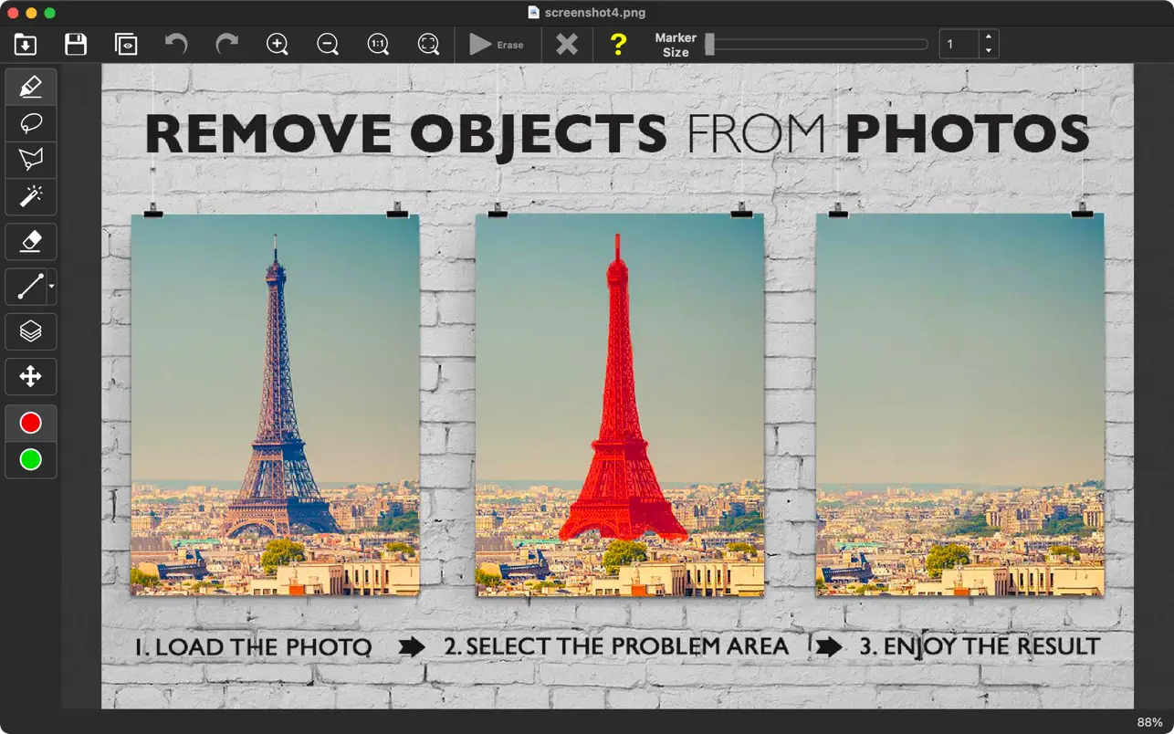Pick the red marker color
1174x734 pixels.
(x=31, y=423)
